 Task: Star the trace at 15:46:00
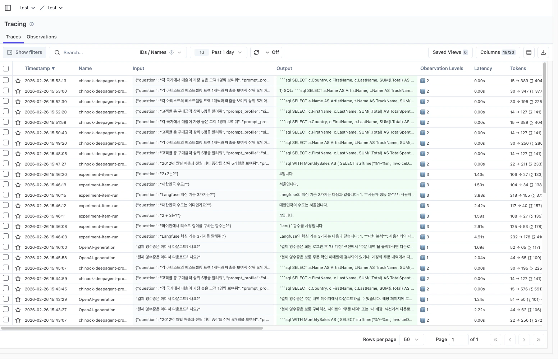pos(18,247)
